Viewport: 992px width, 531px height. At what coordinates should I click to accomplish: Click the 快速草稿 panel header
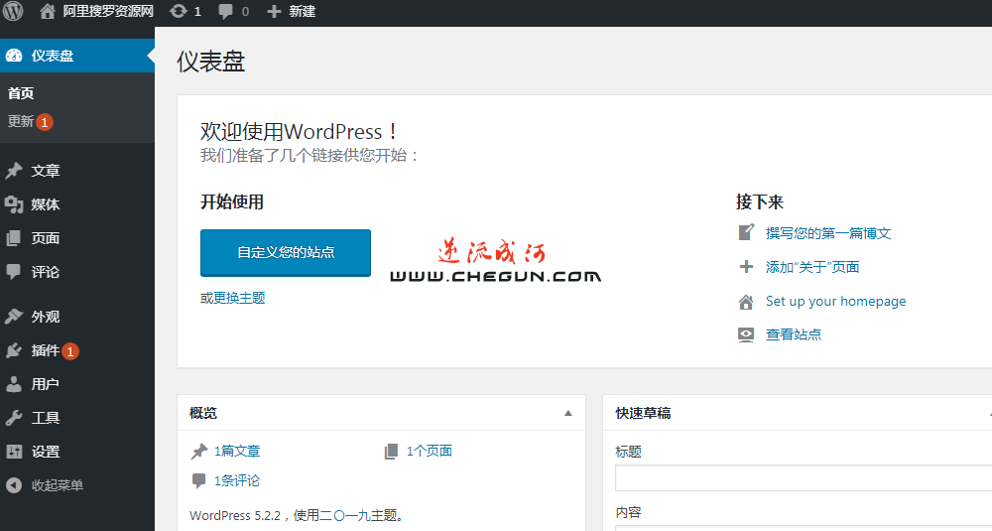coord(798,413)
